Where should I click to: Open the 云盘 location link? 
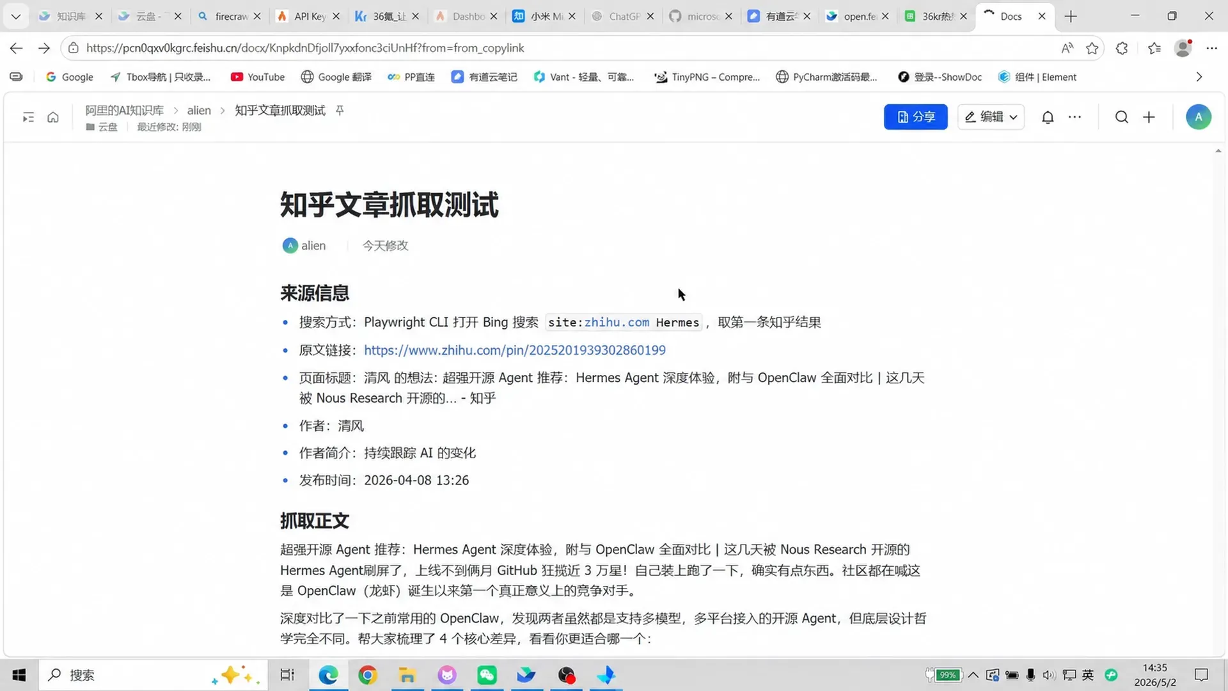(102, 127)
